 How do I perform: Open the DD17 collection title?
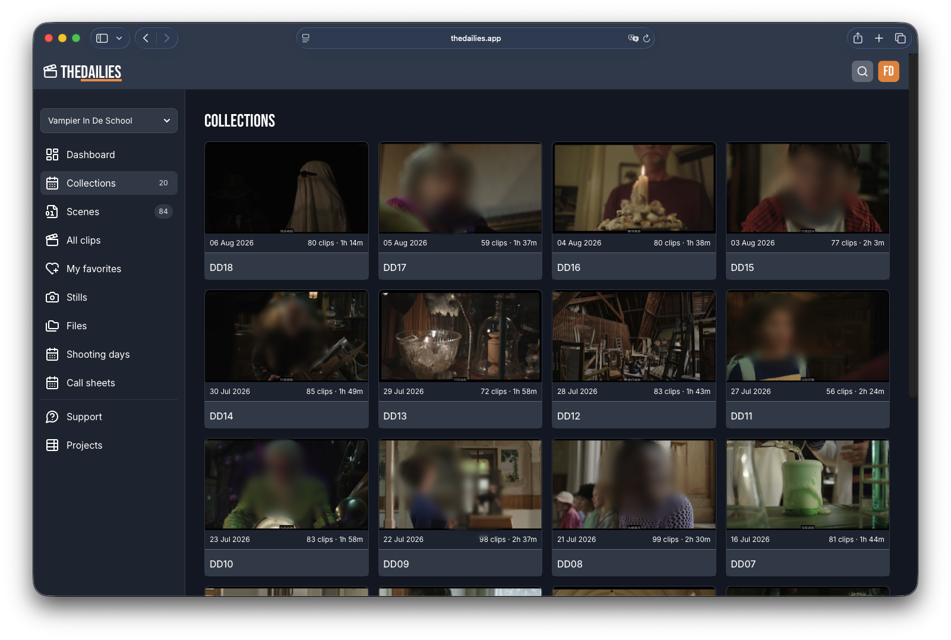tap(395, 267)
